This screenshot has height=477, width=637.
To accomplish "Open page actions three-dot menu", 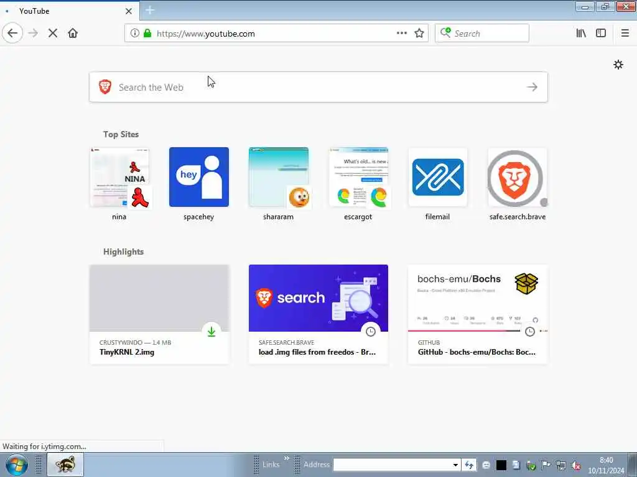I will [x=401, y=34].
